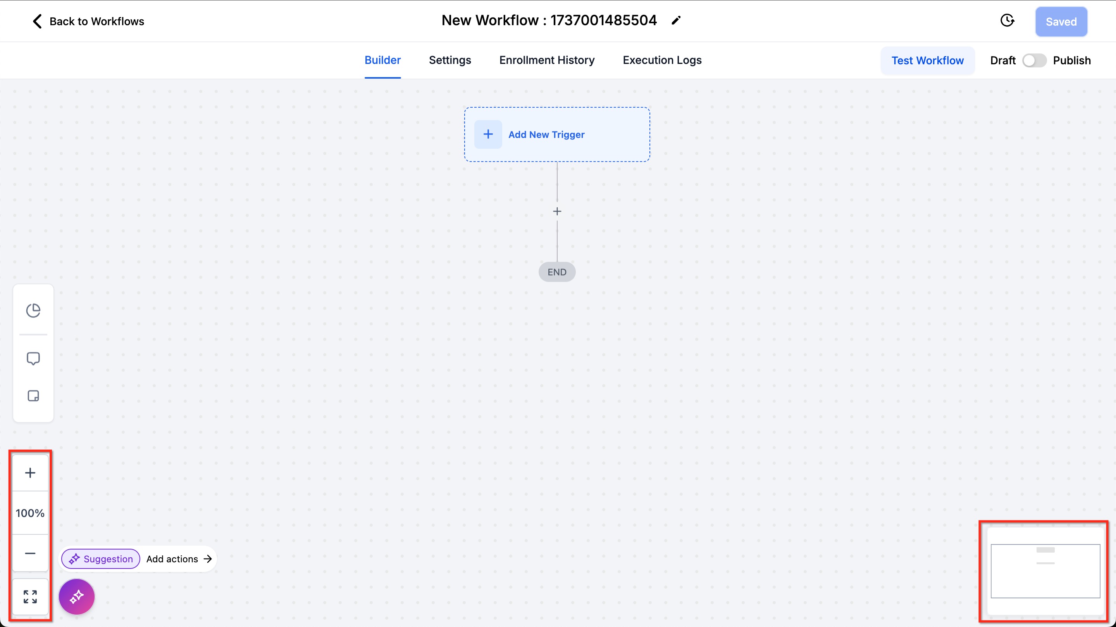Zoom in with the plus button
1116x627 pixels.
click(30, 473)
